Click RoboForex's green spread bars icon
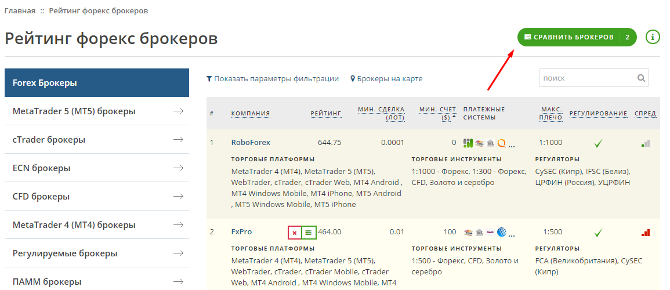 [x=645, y=143]
